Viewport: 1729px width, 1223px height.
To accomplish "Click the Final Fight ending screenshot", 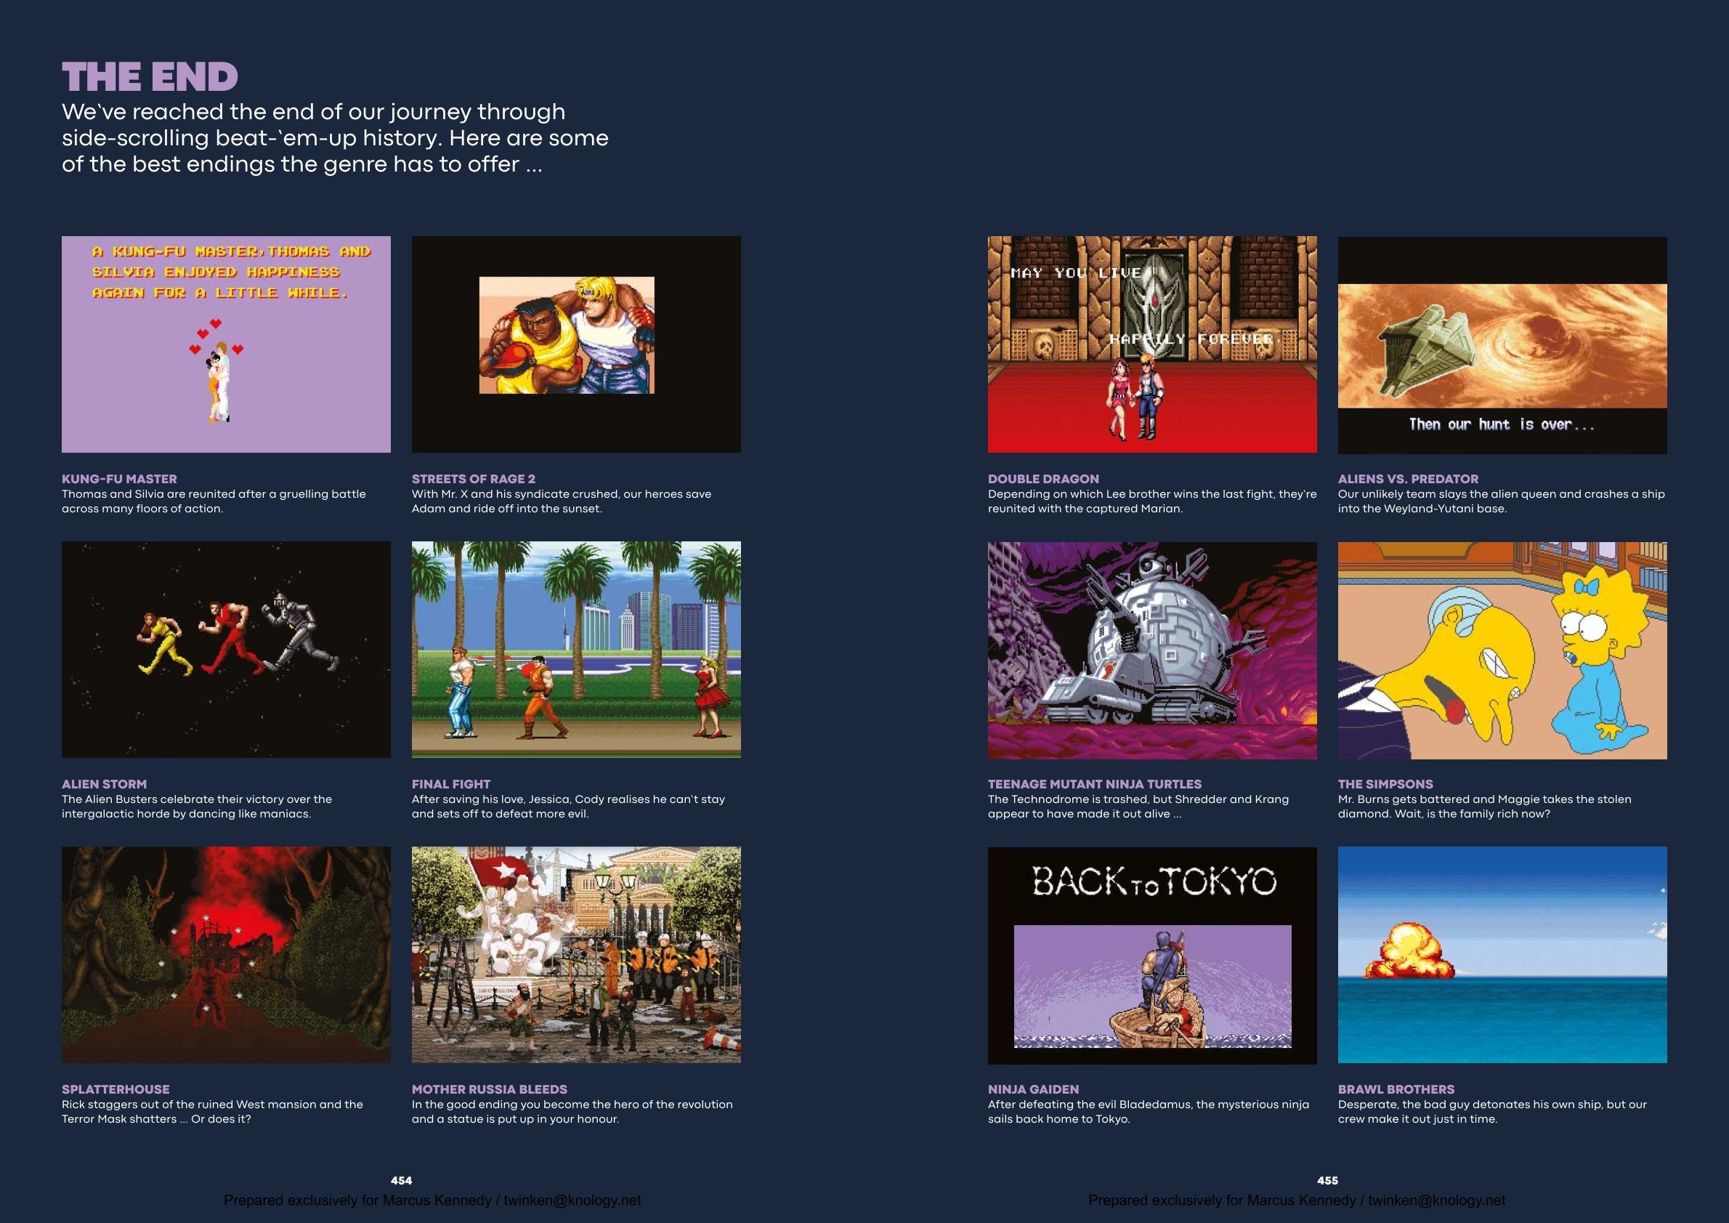I will (576, 649).
